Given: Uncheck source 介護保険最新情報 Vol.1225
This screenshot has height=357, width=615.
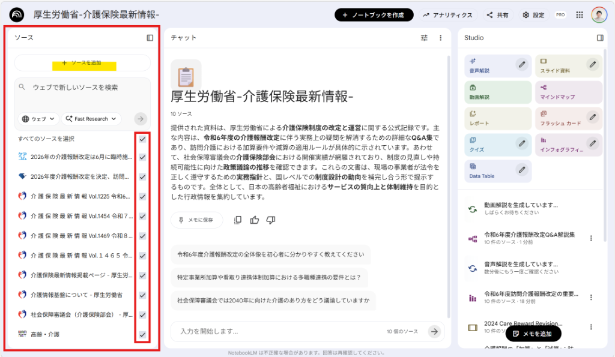Looking at the screenshot, I should coord(142,196).
